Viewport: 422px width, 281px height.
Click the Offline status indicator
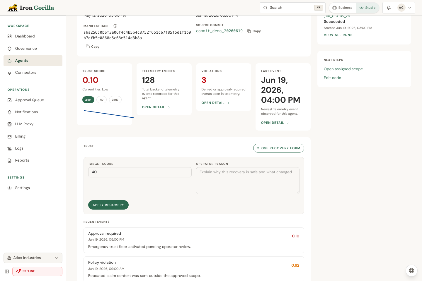(x=37, y=271)
